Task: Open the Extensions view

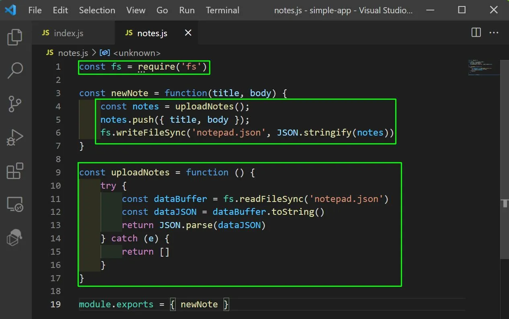Action: (x=15, y=171)
